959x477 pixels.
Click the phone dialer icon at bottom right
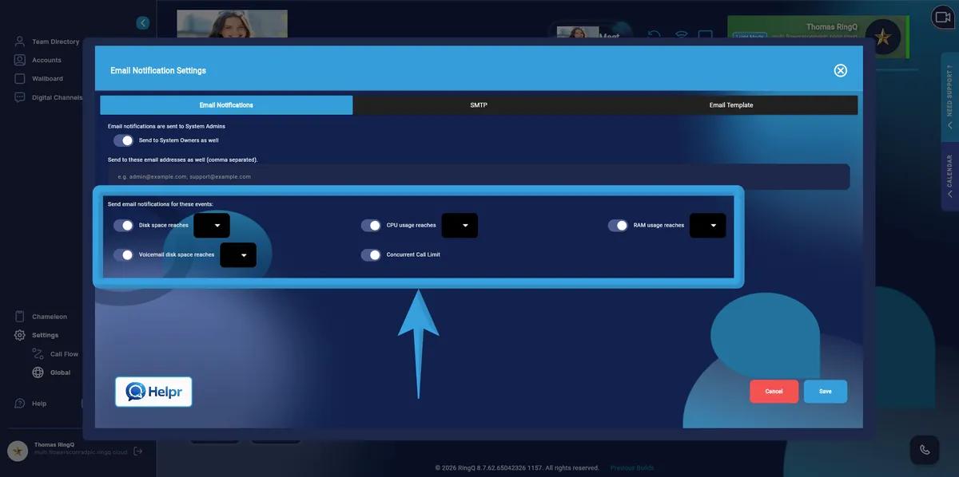click(x=925, y=450)
